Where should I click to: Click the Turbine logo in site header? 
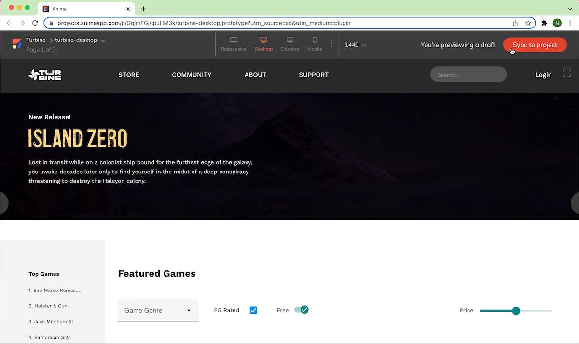tap(45, 75)
